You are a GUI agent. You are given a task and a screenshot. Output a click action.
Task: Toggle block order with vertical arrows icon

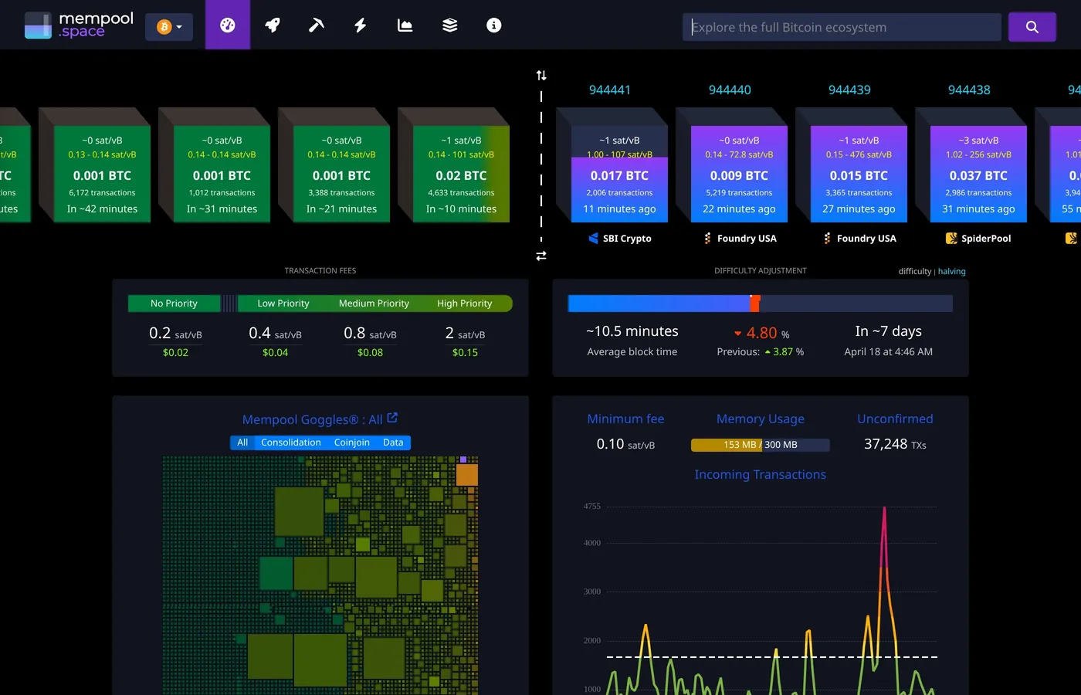click(541, 75)
